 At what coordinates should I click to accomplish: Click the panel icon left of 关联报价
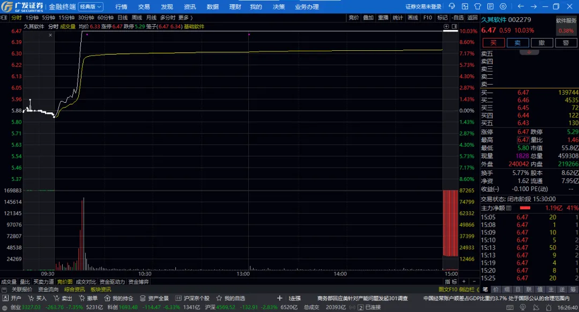click(4, 290)
